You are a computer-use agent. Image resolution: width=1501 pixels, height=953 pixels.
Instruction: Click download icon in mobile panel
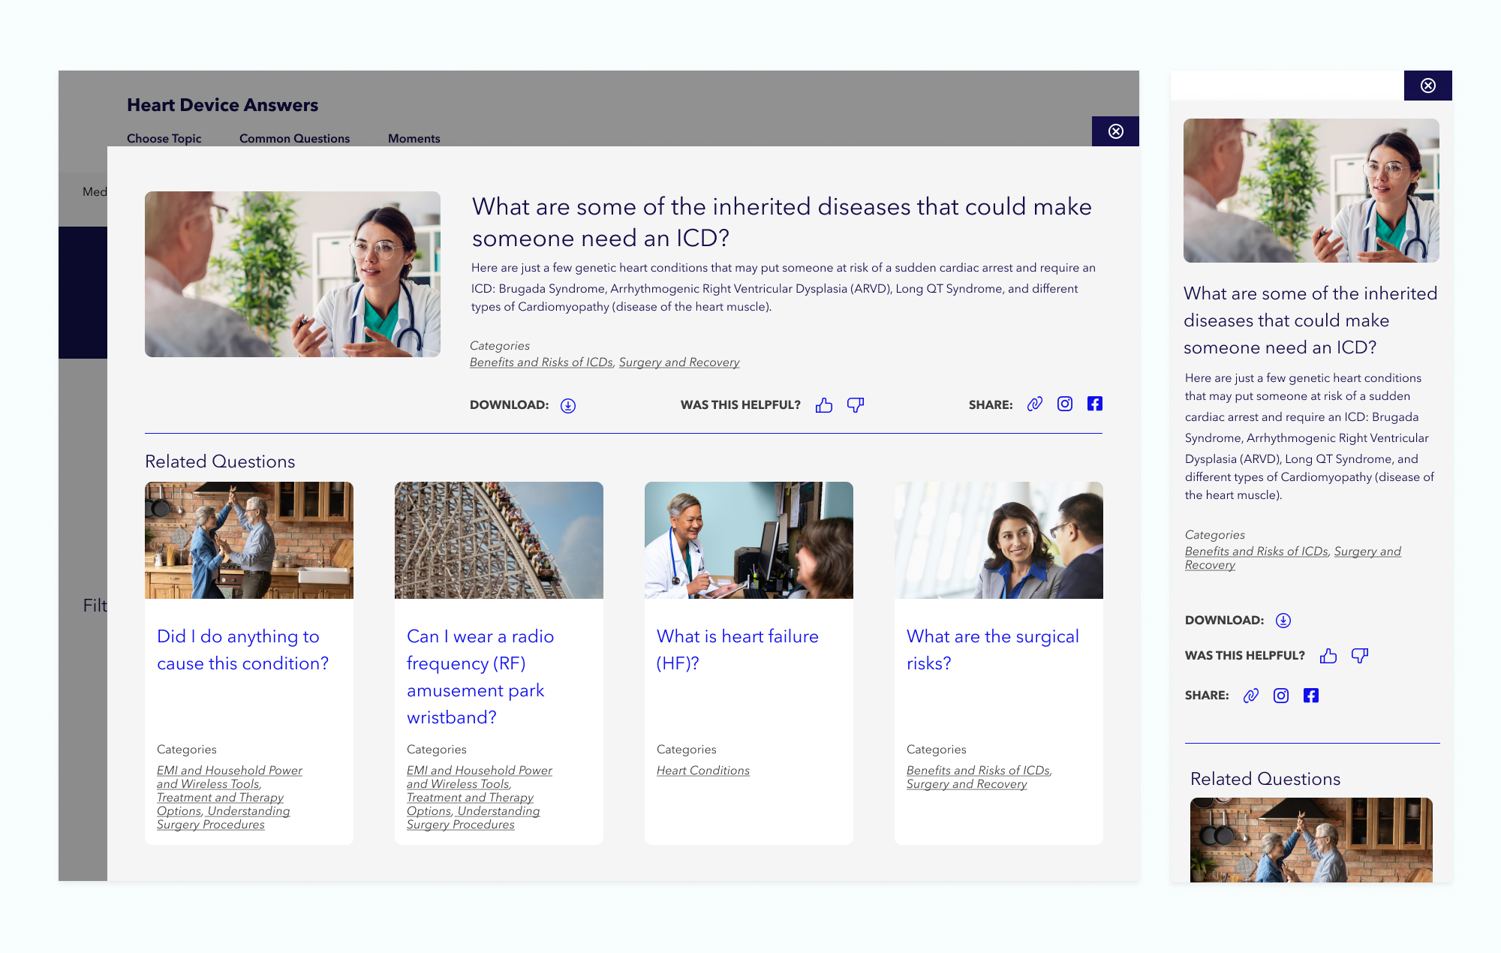point(1283,621)
